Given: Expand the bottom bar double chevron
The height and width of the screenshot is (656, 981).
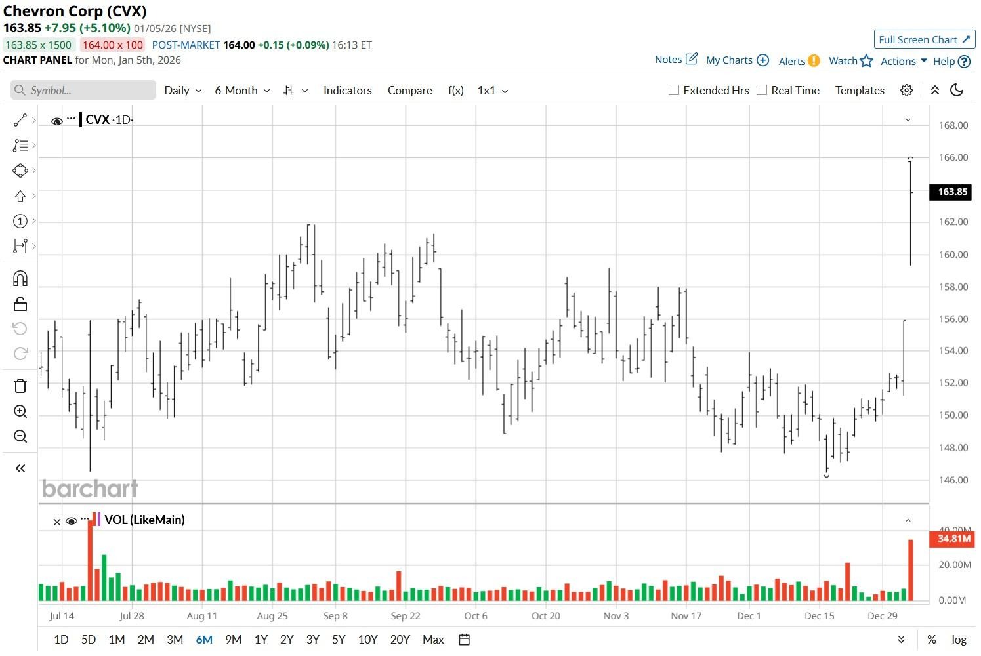Looking at the screenshot, I should click(x=901, y=640).
